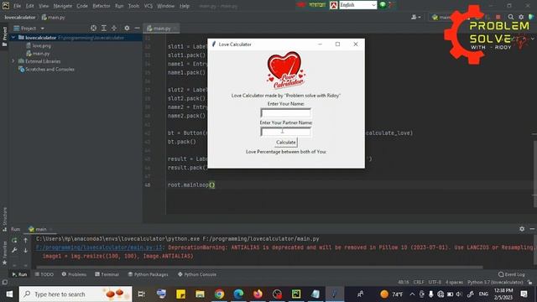Click the Love Calculator heart logo
Image resolution: width=537 pixels, height=302 pixels.
285,70
